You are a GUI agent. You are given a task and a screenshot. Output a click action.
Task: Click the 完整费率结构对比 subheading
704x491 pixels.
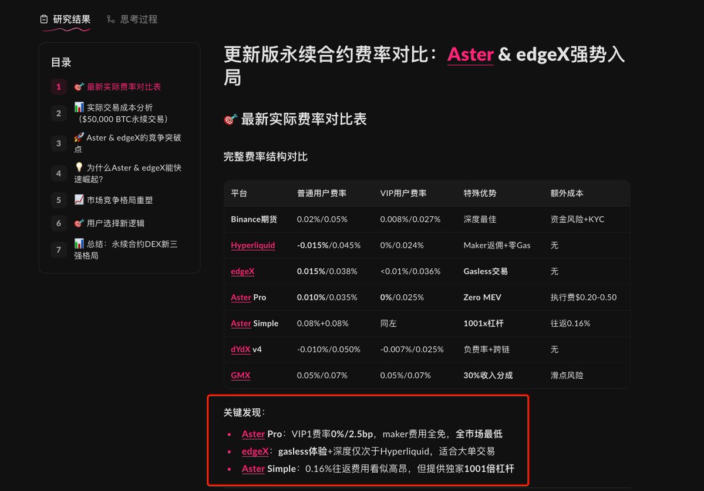point(265,157)
